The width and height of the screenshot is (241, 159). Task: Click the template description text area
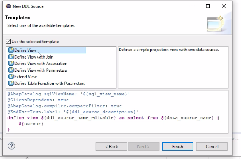coord(173,67)
